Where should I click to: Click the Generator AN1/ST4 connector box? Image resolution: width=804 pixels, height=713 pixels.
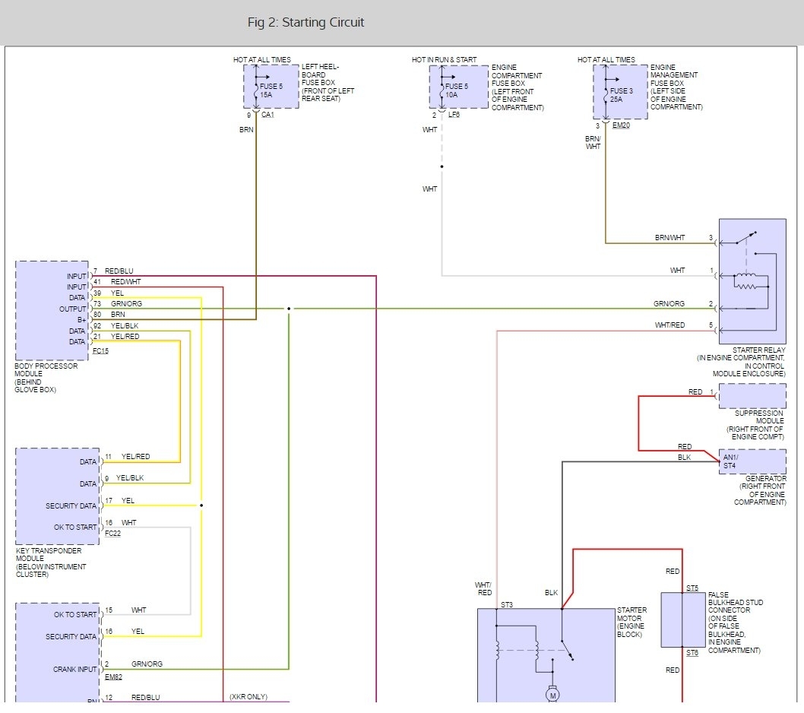752,461
